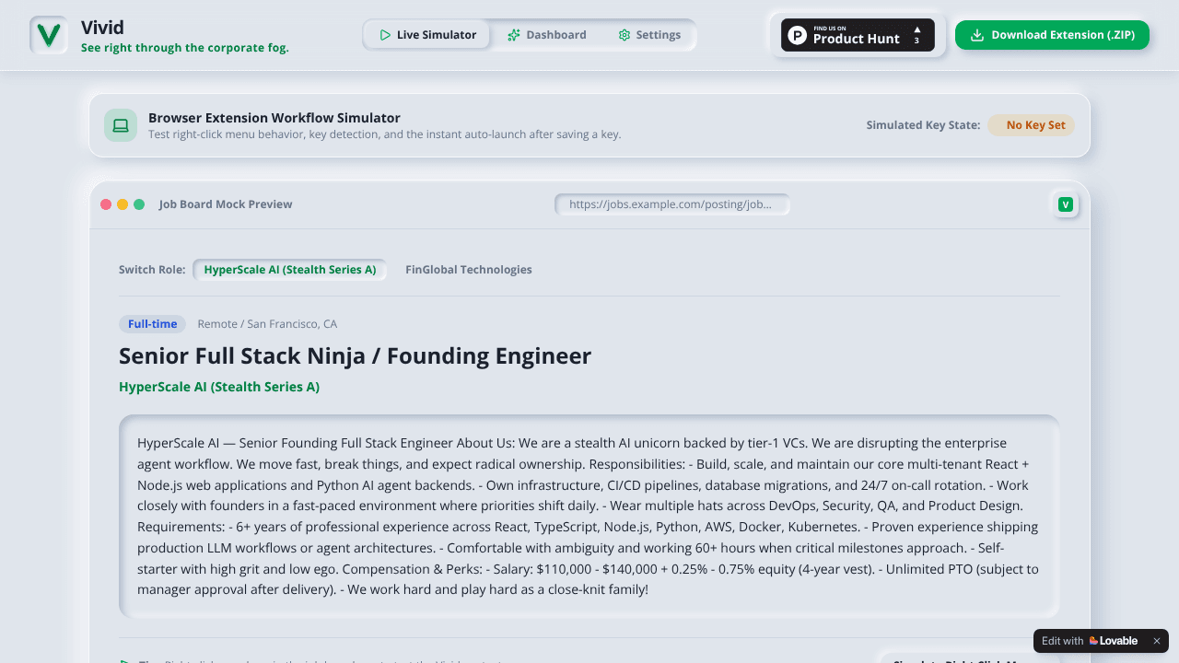
Task: Click the Browser Extension Workflow Simulator heading
Action: 274,118
